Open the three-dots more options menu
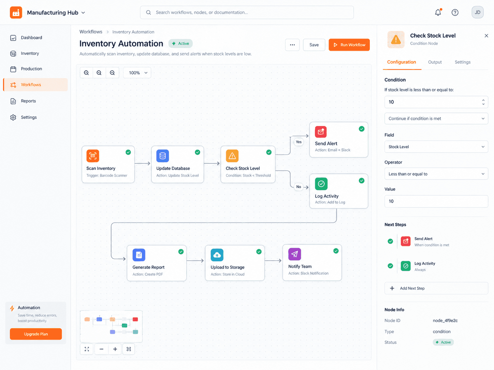Viewport: 494px width, 370px height. [x=292, y=45]
